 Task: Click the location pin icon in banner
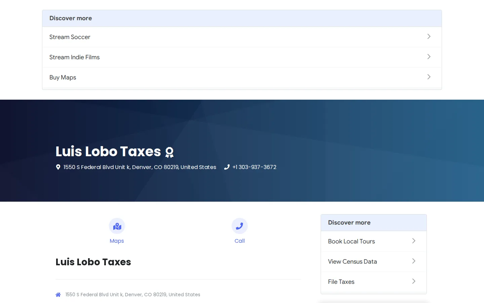[x=58, y=167]
